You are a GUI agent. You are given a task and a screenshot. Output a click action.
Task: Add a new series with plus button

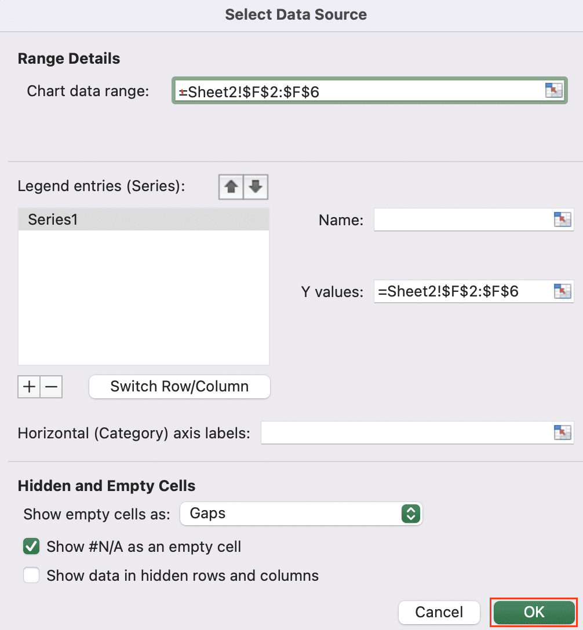click(x=29, y=387)
